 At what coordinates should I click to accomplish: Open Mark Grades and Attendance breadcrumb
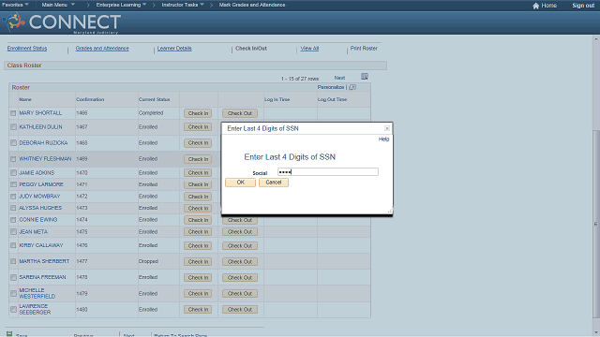pos(252,5)
